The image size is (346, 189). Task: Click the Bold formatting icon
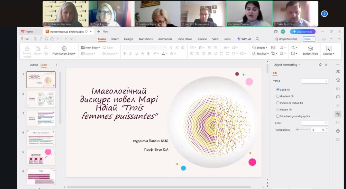point(125,54)
